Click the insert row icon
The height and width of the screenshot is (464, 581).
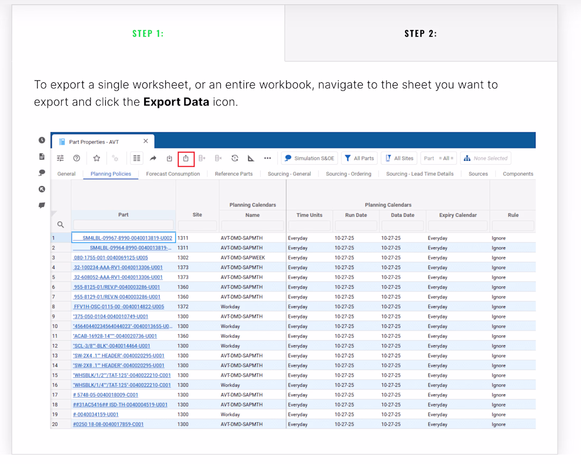click(202, 158)
